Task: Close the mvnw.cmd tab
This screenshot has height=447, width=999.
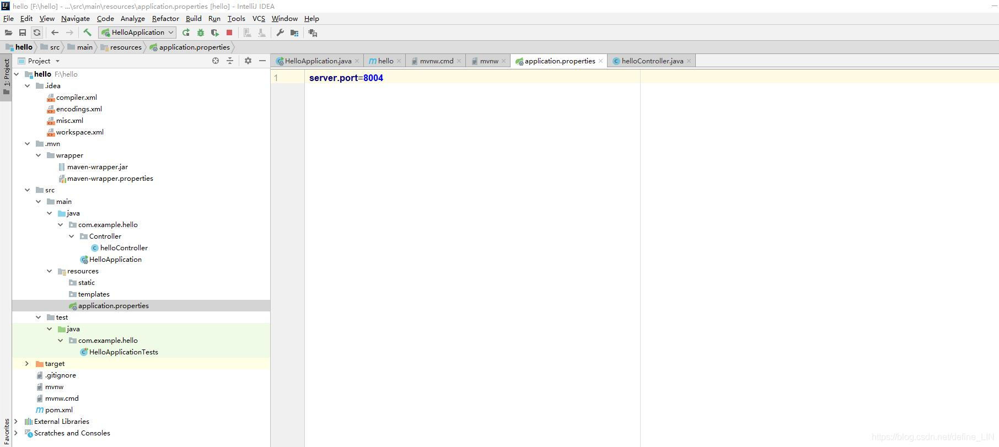Action: click(x=459, y=61)
